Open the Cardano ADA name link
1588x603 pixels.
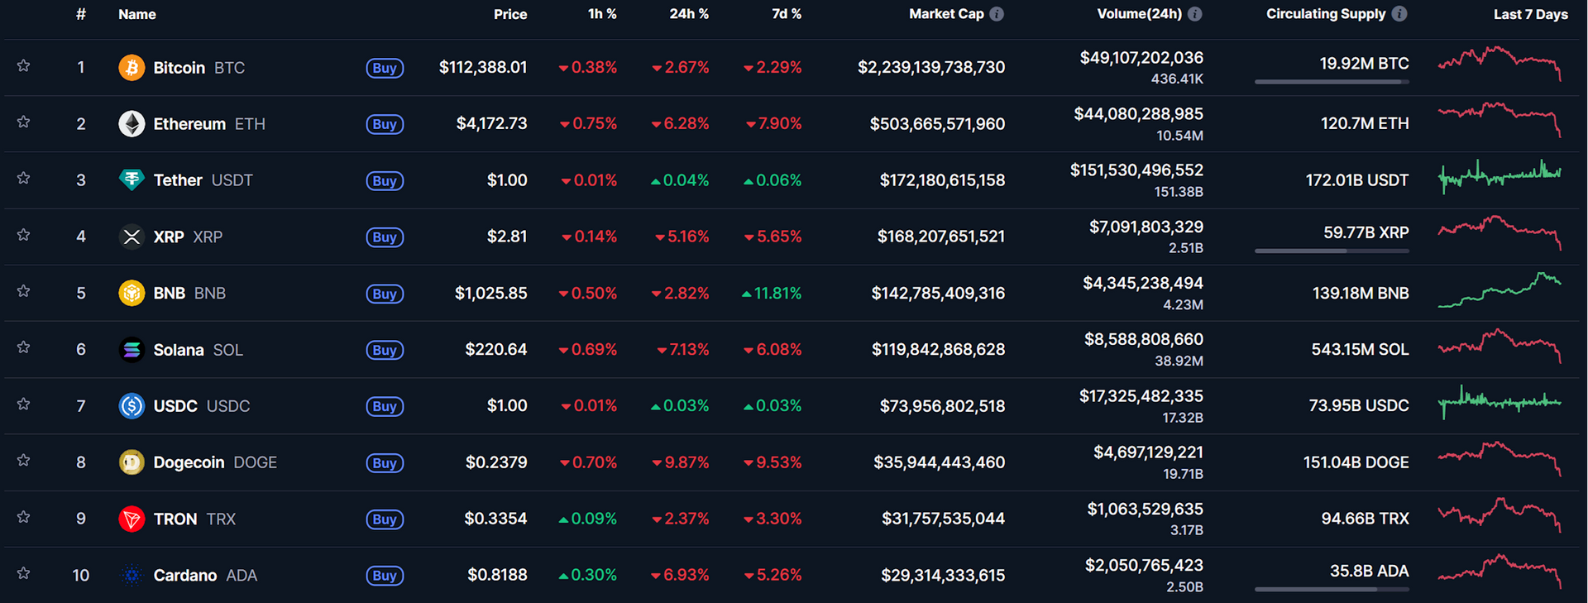click(x=205, y=575)
